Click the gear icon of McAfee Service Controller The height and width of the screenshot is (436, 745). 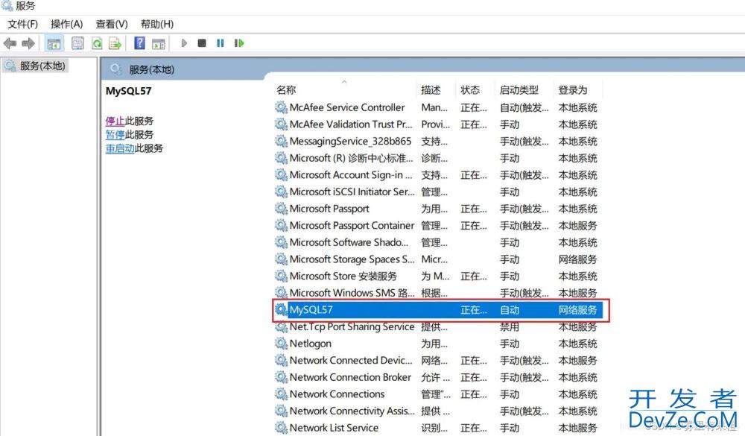[x=281, y=107]
